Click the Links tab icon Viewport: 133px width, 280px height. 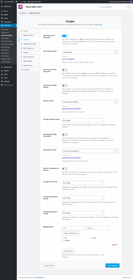21,31
